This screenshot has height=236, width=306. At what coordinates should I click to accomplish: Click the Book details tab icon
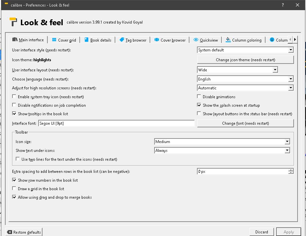click(87, 40)
